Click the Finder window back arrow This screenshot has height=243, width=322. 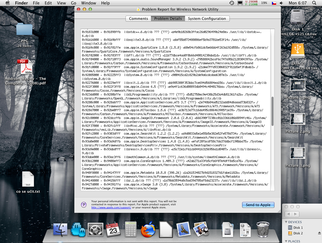tap(288, 214)
